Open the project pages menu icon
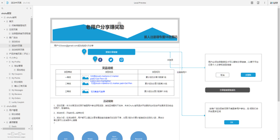This screenshot has width=280, height=140. click(x=7, y=3)
